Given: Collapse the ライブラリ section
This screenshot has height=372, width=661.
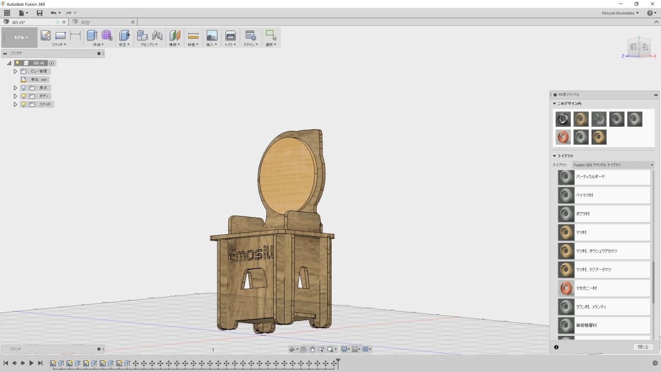Looking at the screenshot, I should pos(554,156).
